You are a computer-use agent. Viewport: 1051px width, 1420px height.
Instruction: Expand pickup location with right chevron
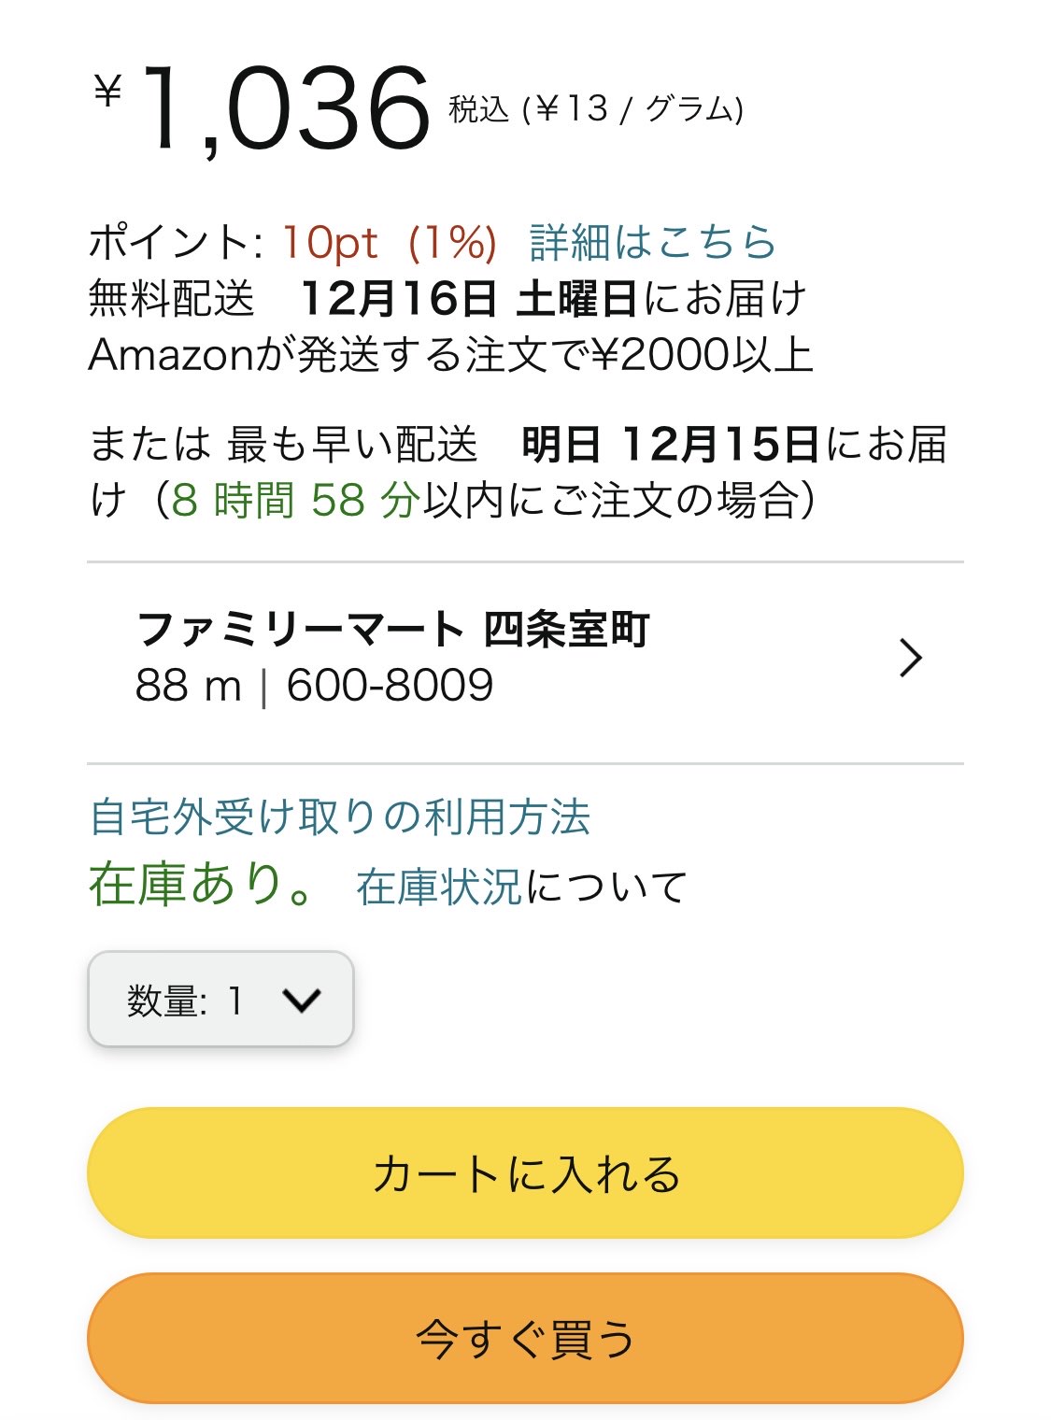[910, 658]
